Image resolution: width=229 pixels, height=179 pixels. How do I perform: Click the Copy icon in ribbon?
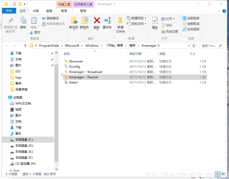23,20
